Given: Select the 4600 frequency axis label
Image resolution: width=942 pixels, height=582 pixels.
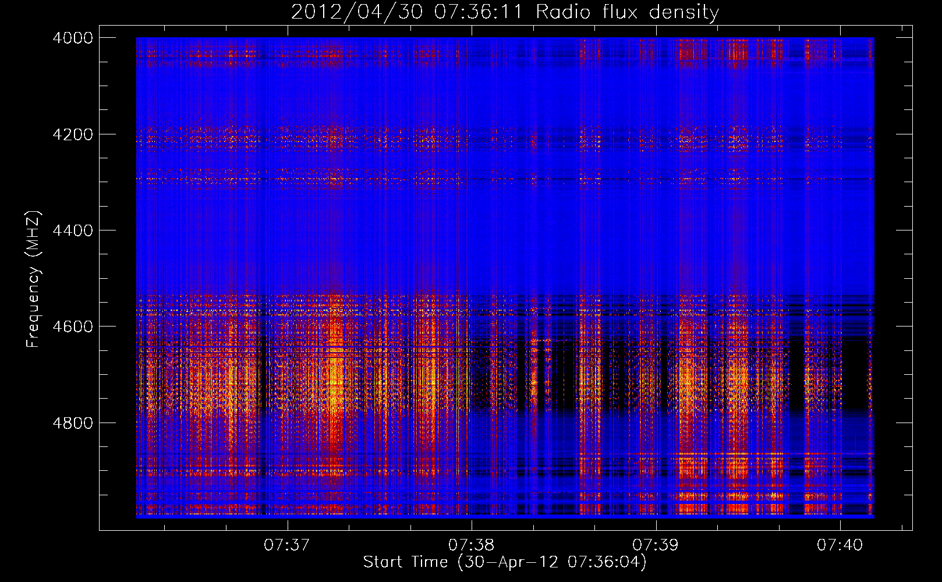Looking at the screenshot, I should (73, 327).
